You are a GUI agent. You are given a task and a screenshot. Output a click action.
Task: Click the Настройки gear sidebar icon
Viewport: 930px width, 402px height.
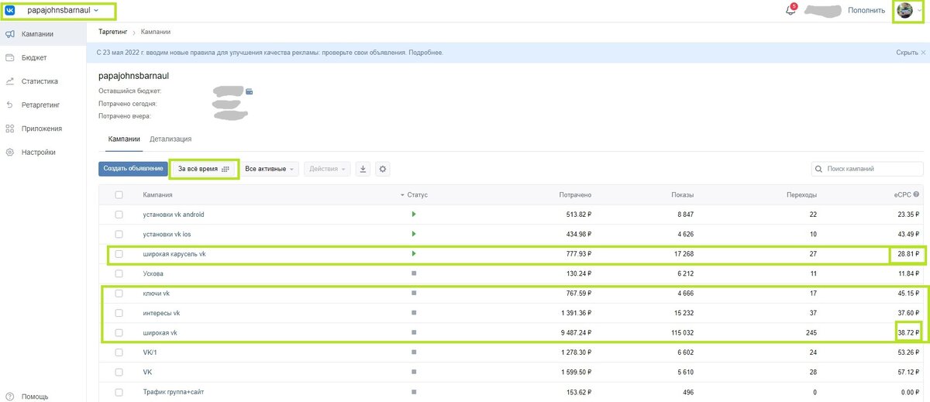pyautogui.click(x=10, y=153)
